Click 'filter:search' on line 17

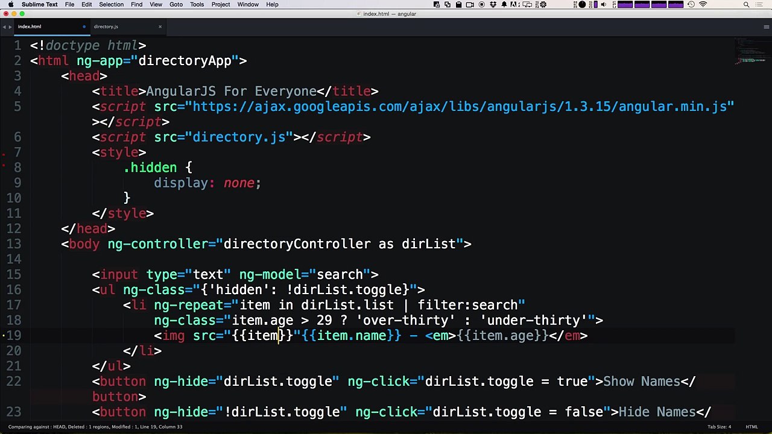click(x=467, y=306)
